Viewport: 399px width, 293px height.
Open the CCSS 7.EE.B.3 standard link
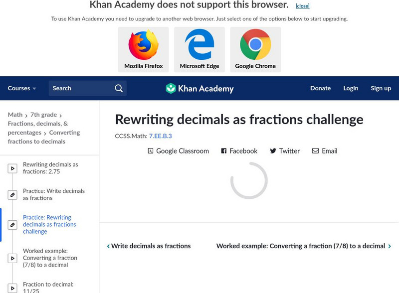(x=160, y=136)
